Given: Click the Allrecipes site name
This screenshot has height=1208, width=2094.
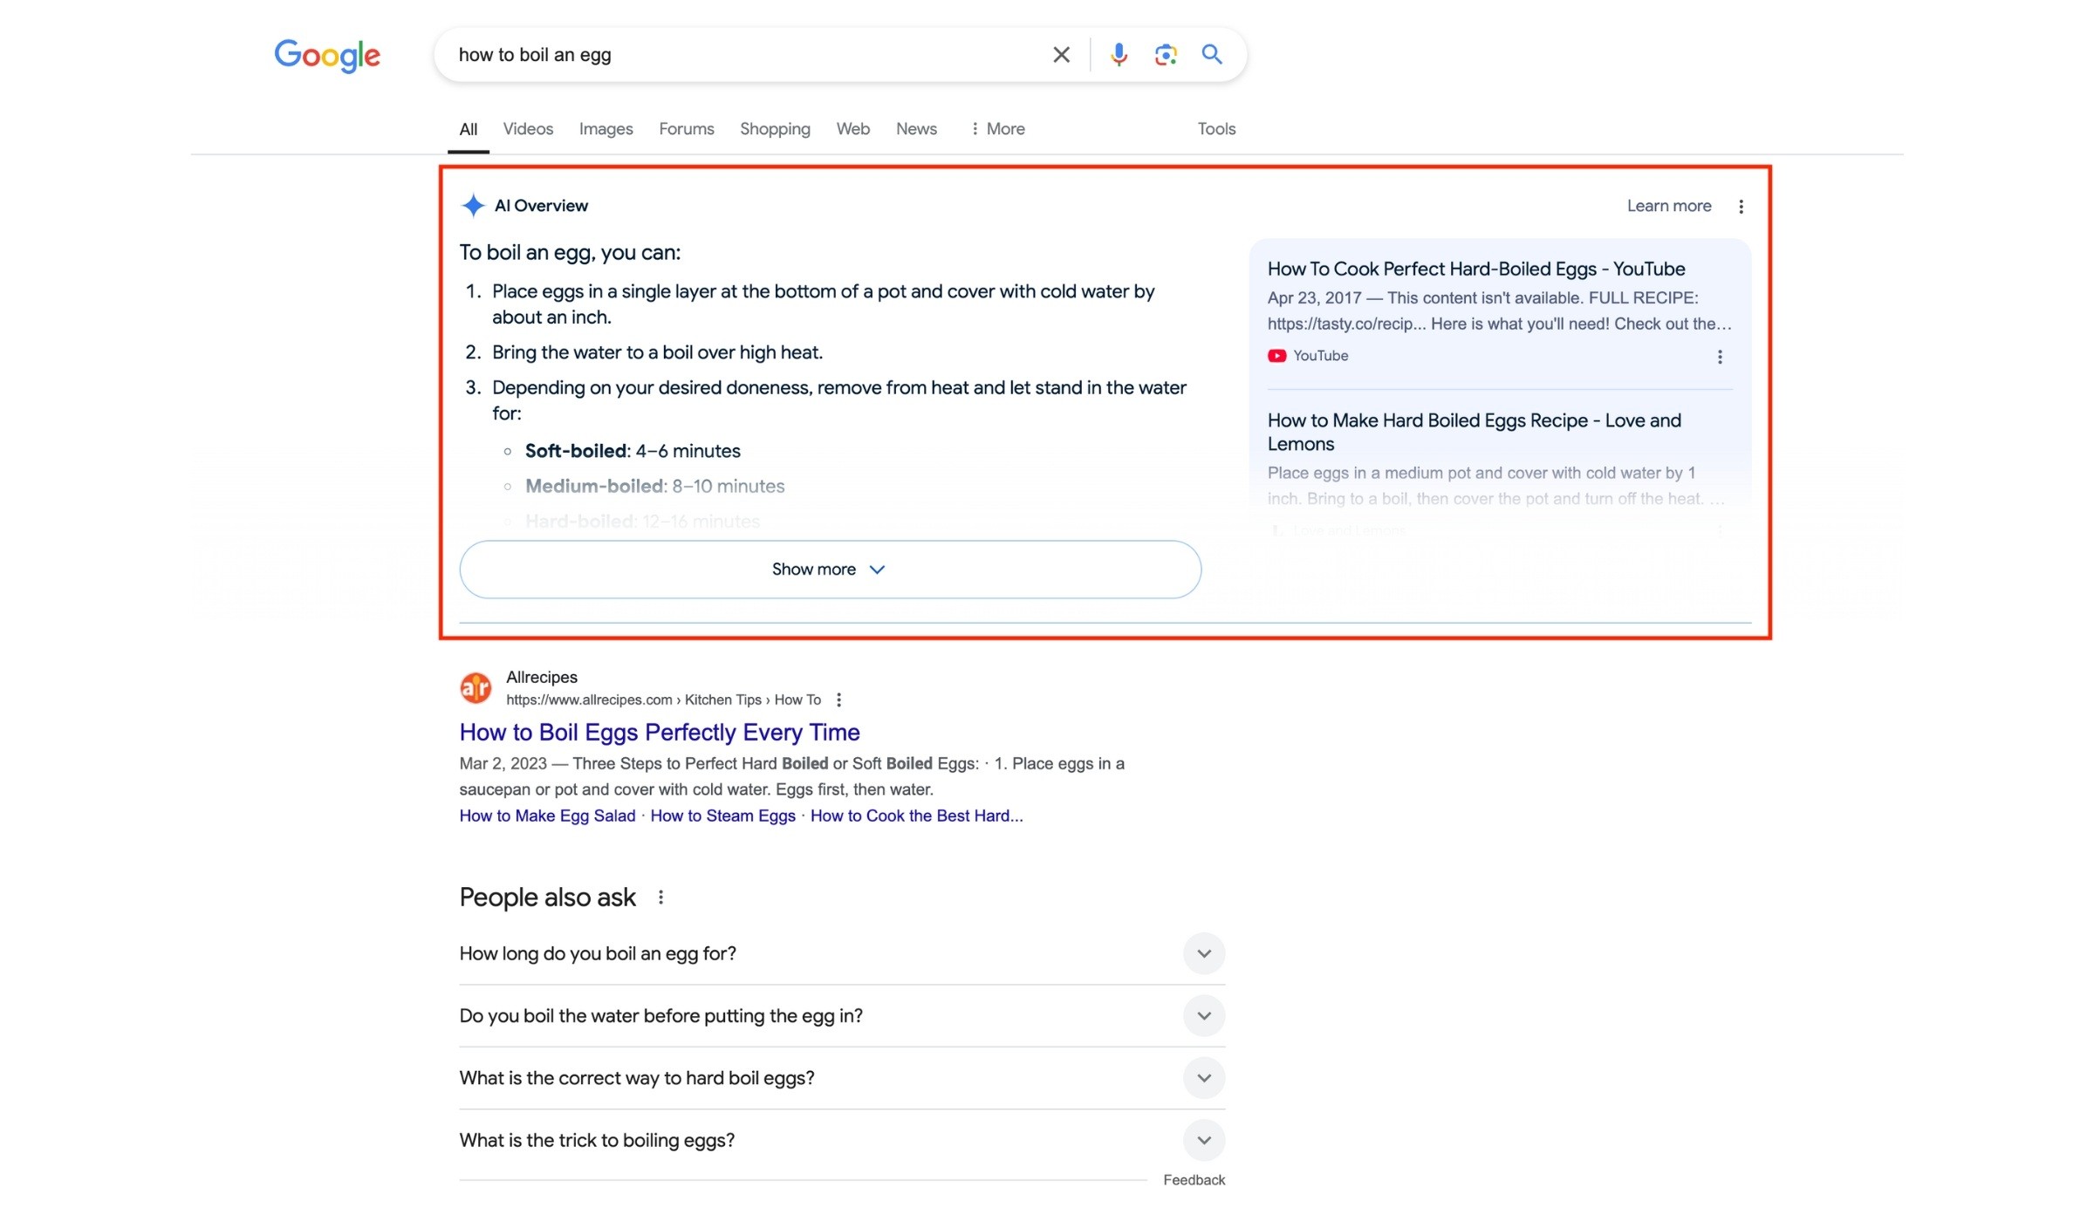Looking at the screenshot, I should 541,677.
